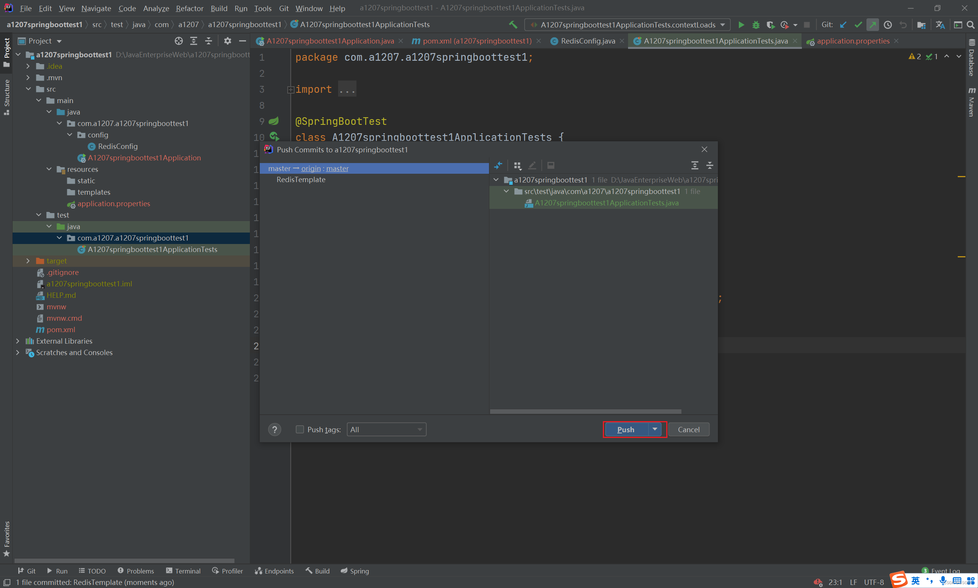Collapse the src folder
This screenshot has height=588, width=978.
[x=28, y=89]
